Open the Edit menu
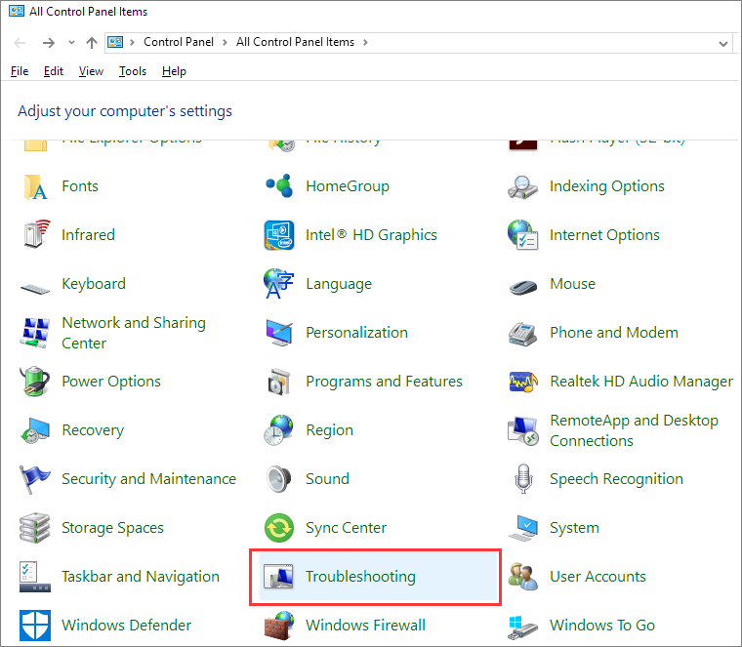This screenshot has width=742, height=647. click(x=54, y=71)
